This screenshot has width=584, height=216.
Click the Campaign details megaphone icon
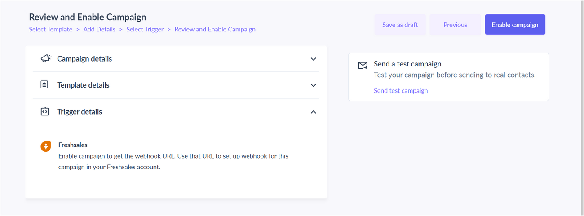46,58
